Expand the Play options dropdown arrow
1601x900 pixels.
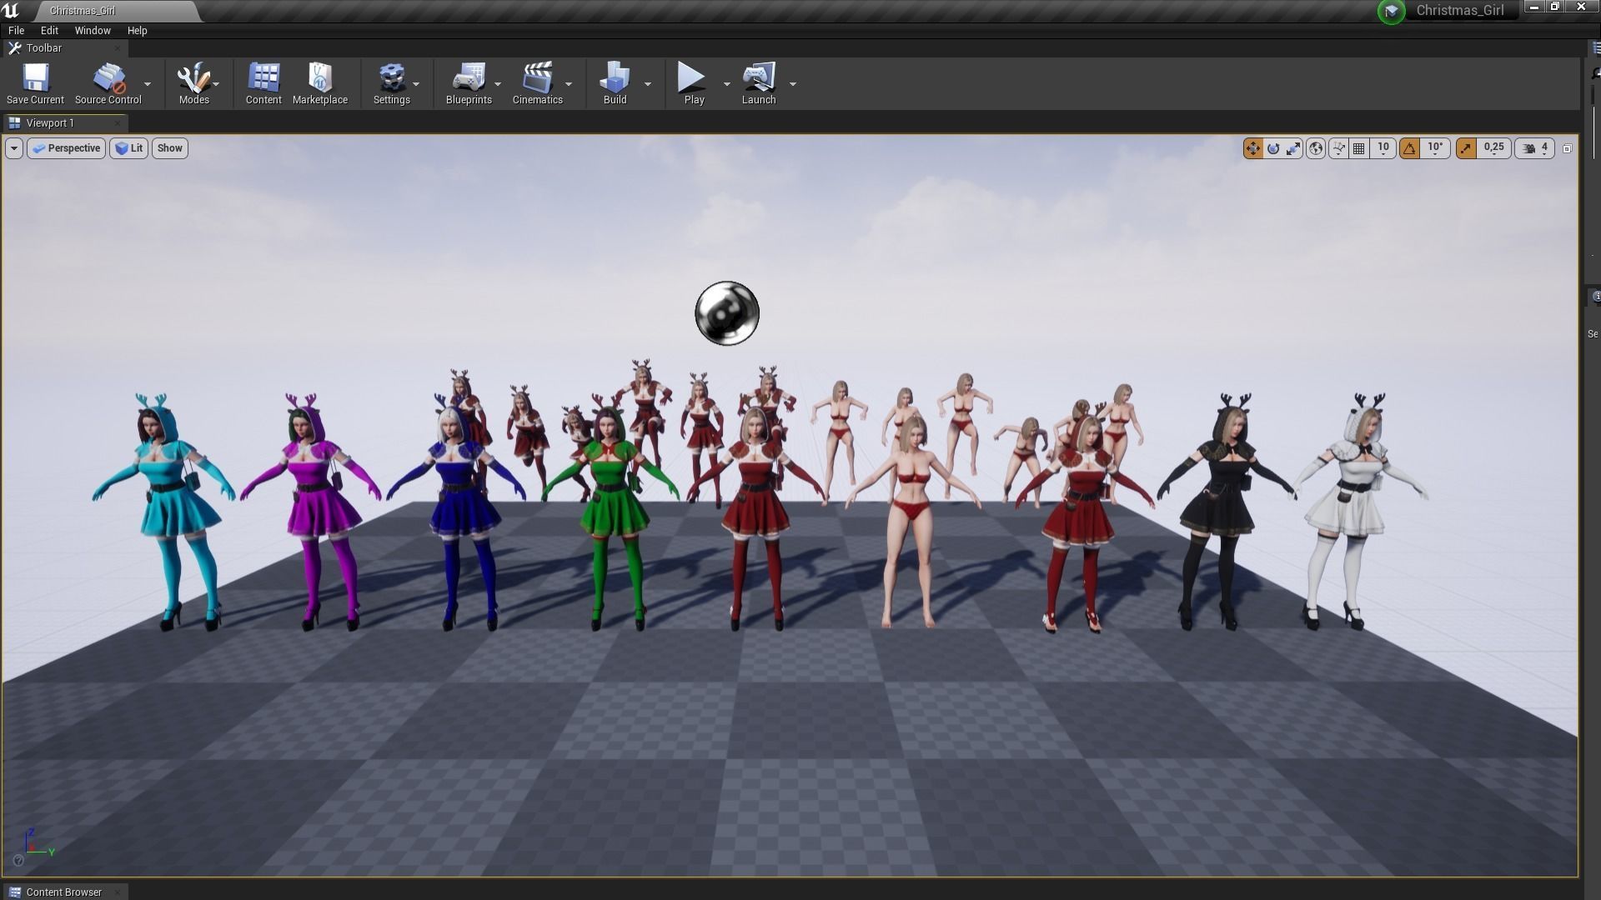coord(726,84)
